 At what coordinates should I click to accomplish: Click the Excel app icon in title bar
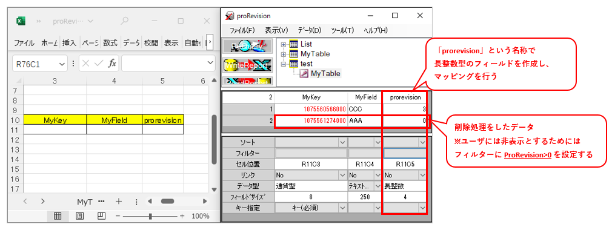pyautogui.click(x=21, y=21)
